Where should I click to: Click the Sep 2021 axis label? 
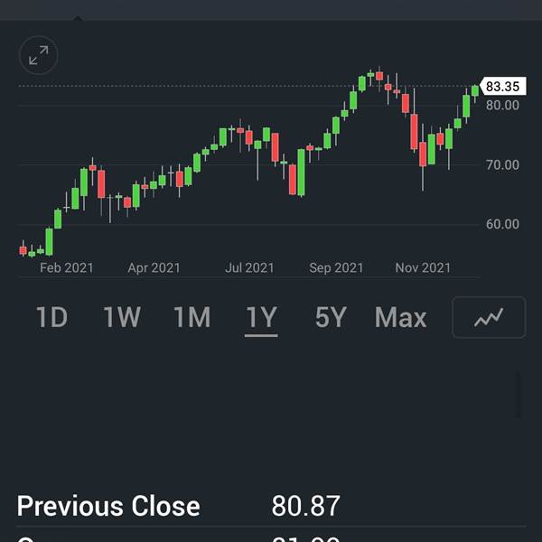coord(336,268)
